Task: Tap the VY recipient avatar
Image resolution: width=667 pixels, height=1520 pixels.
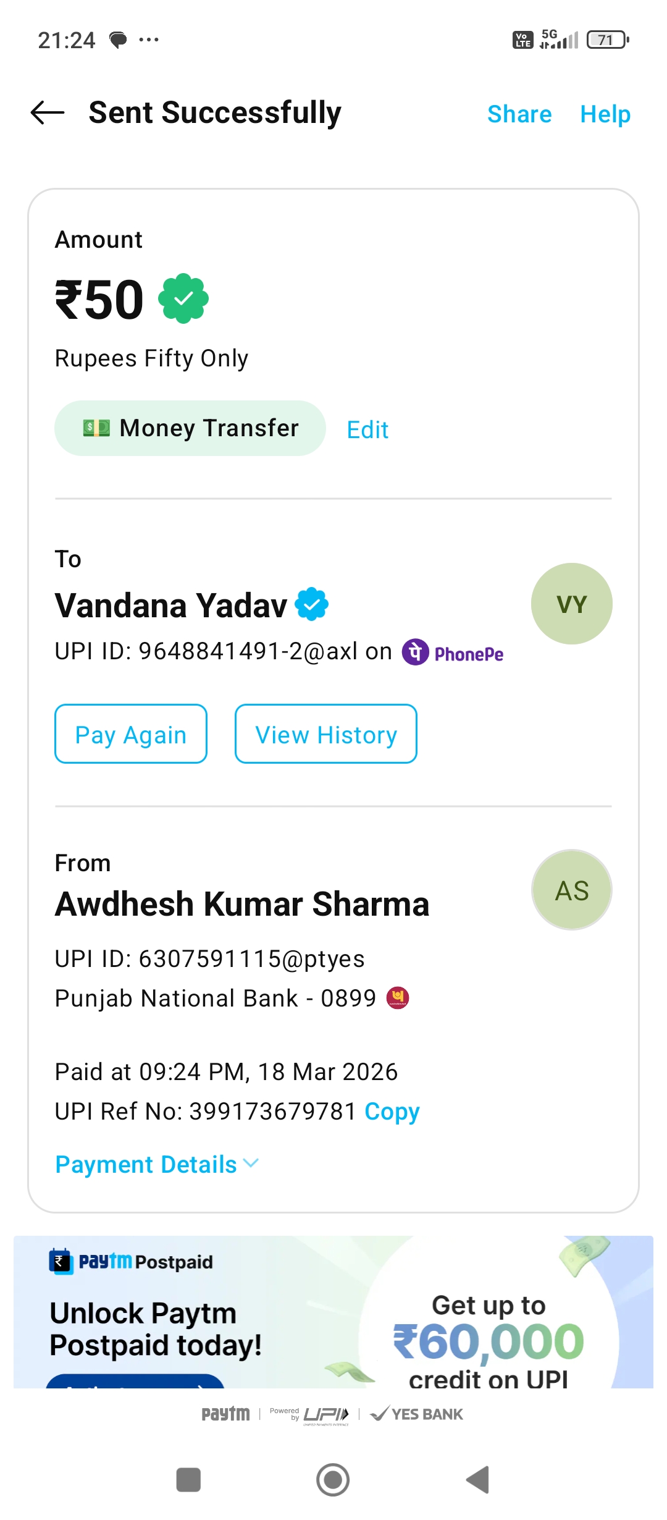Action: coord(571,604)
